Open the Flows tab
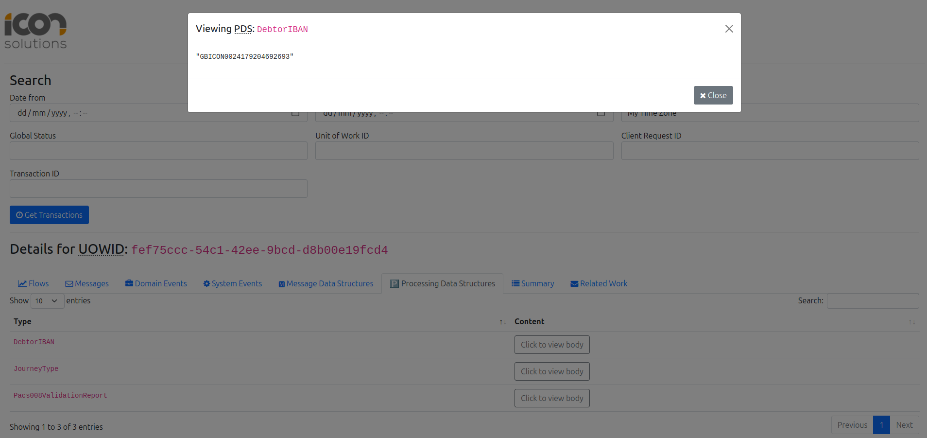 [34, 283]
